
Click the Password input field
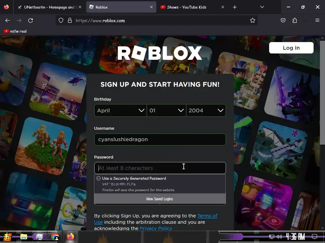(160, 168)
